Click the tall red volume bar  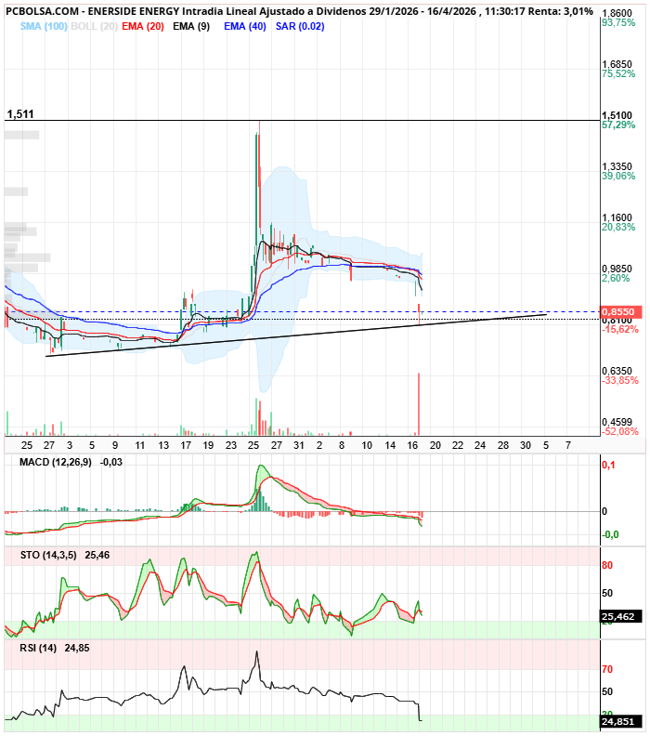click(419, 403)
